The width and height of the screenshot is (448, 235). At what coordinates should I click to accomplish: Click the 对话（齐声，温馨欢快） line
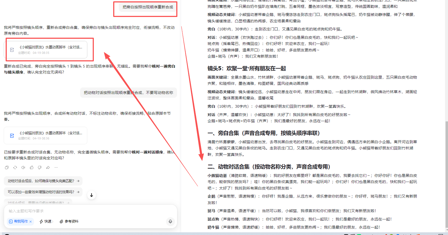pos(279,115)
